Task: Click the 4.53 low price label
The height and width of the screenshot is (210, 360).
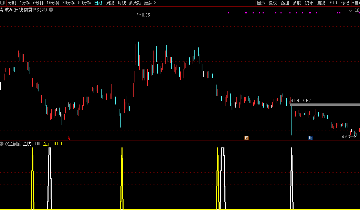Action: click(x=346, y=137)
